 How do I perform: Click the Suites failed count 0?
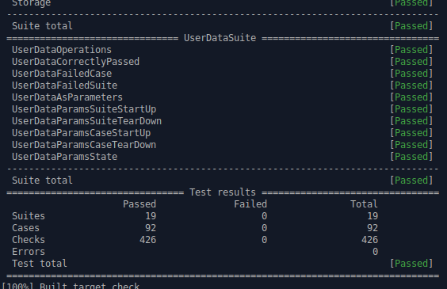[x=264, y=216]
